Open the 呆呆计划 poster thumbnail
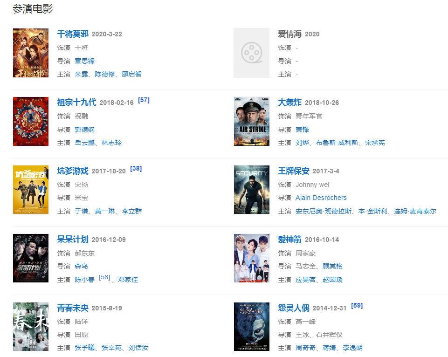Viewport: 448px width, 357px height. click(31, 258)
